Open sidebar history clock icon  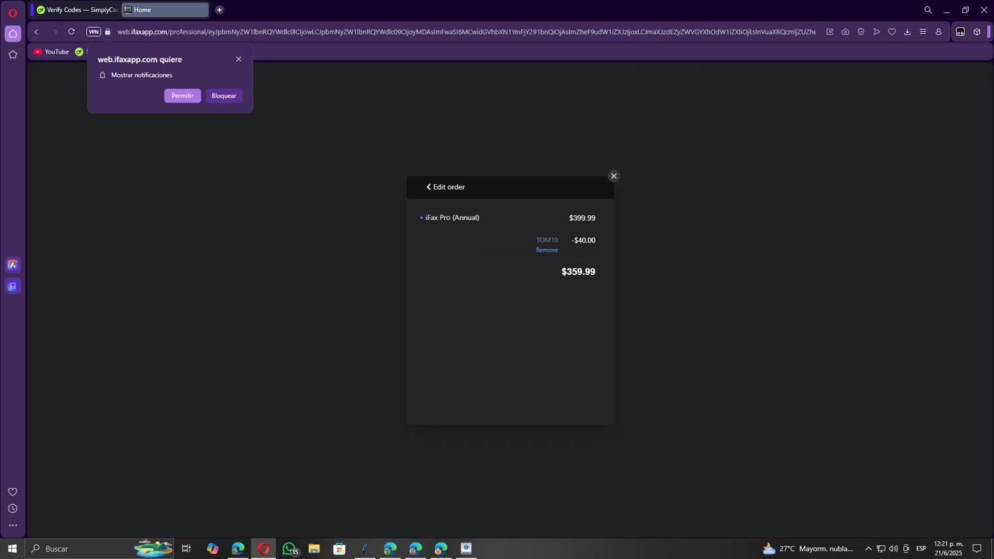click(x=13, y=509)
